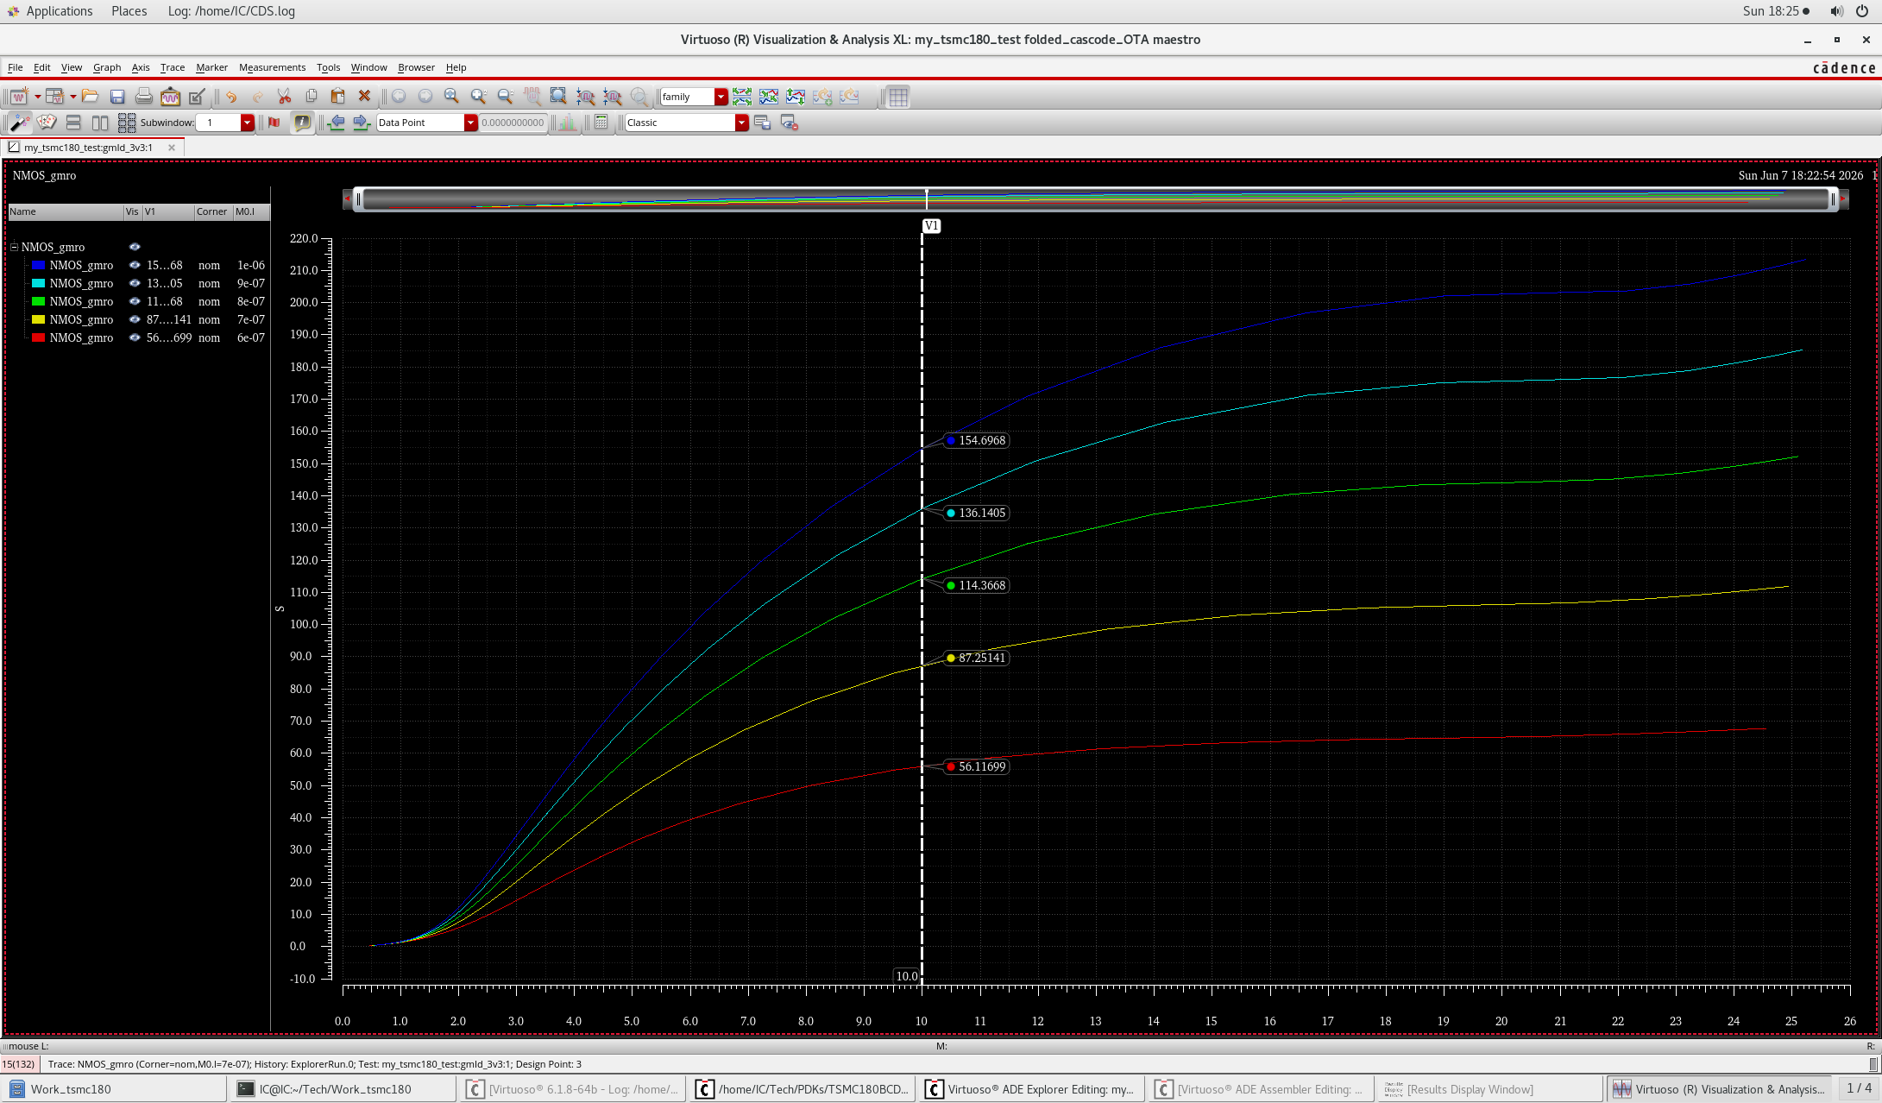Switch to ADE Explorer Editing taskbar window
1882x1103 pixels.
(1032, 1089)
